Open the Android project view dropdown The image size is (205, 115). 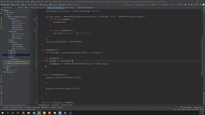[8, 8]
